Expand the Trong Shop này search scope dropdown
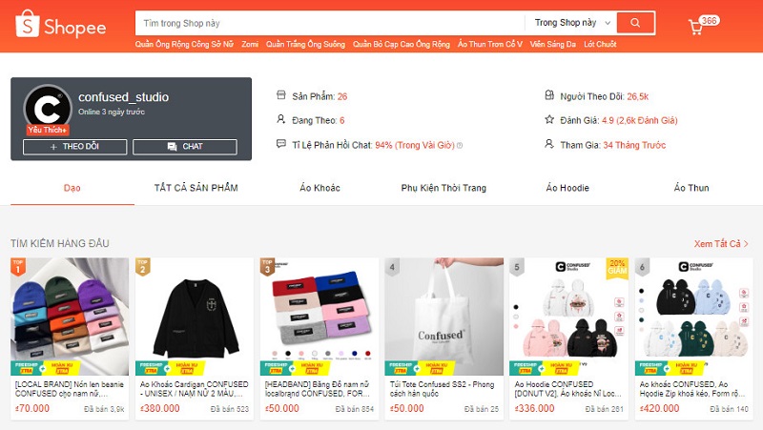 tap(571, 23)
